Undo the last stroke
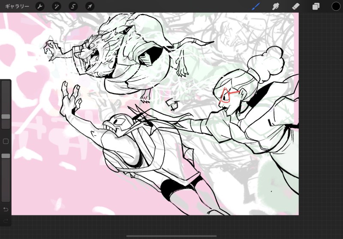Screen dimensions: 343x239 point(6,209)
